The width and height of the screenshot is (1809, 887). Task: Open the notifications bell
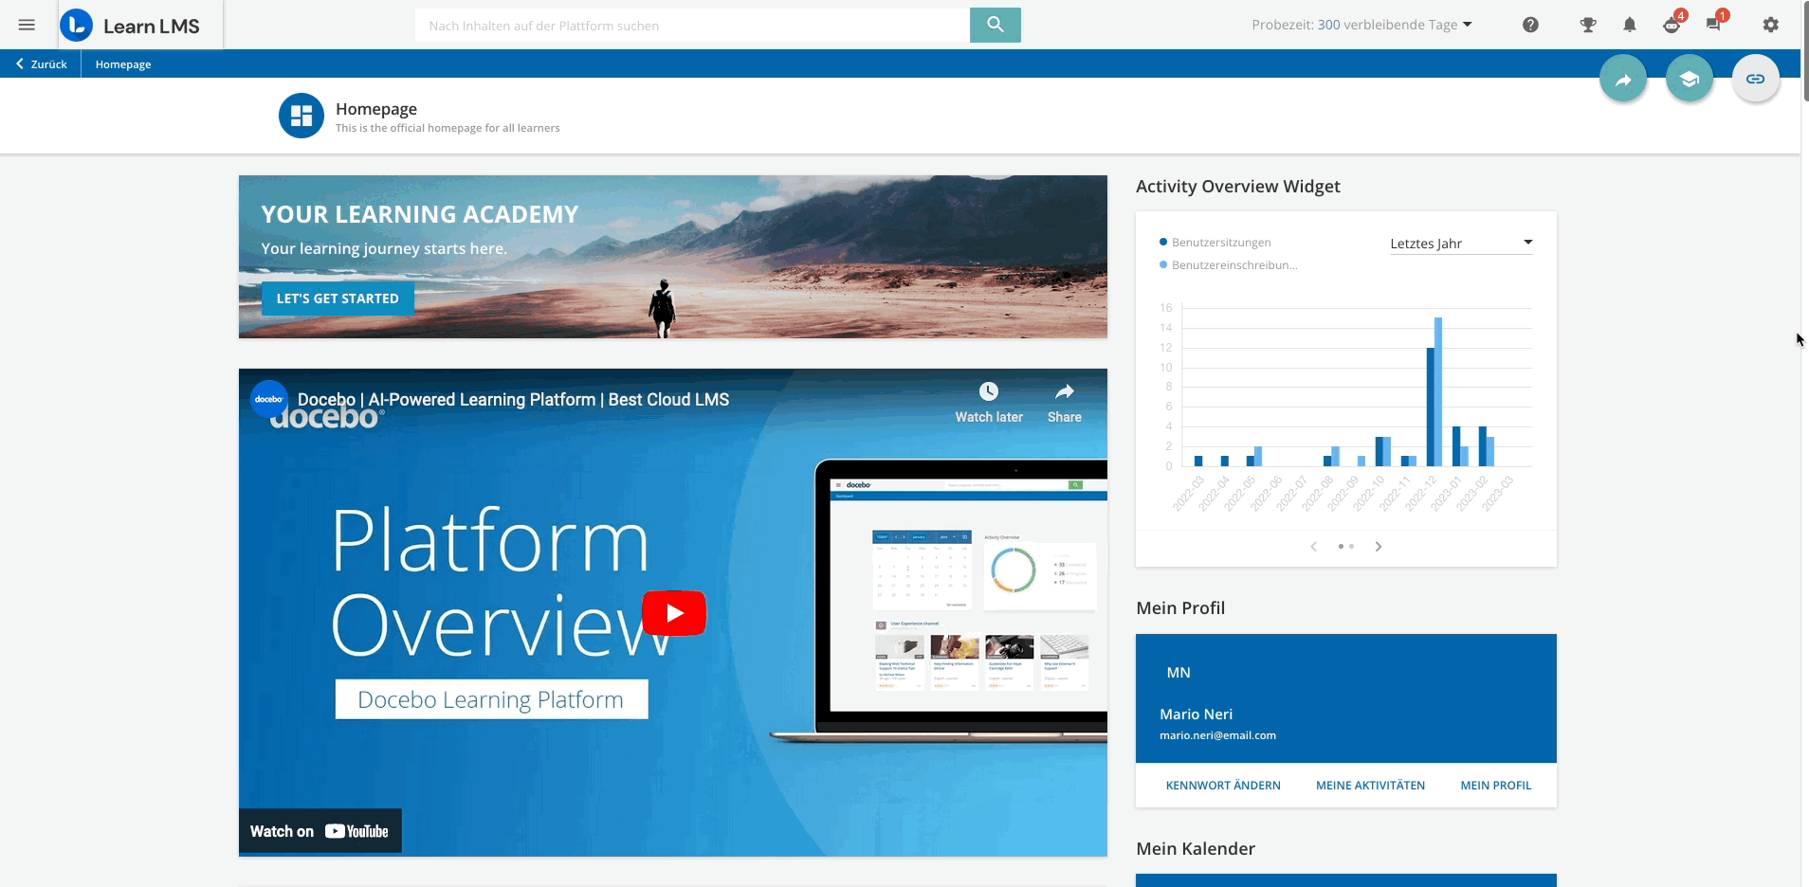(1630, 25)
